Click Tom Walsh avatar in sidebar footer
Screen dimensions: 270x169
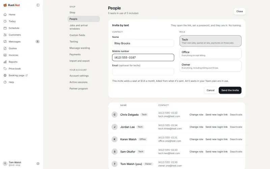click(x=5, y=164)
